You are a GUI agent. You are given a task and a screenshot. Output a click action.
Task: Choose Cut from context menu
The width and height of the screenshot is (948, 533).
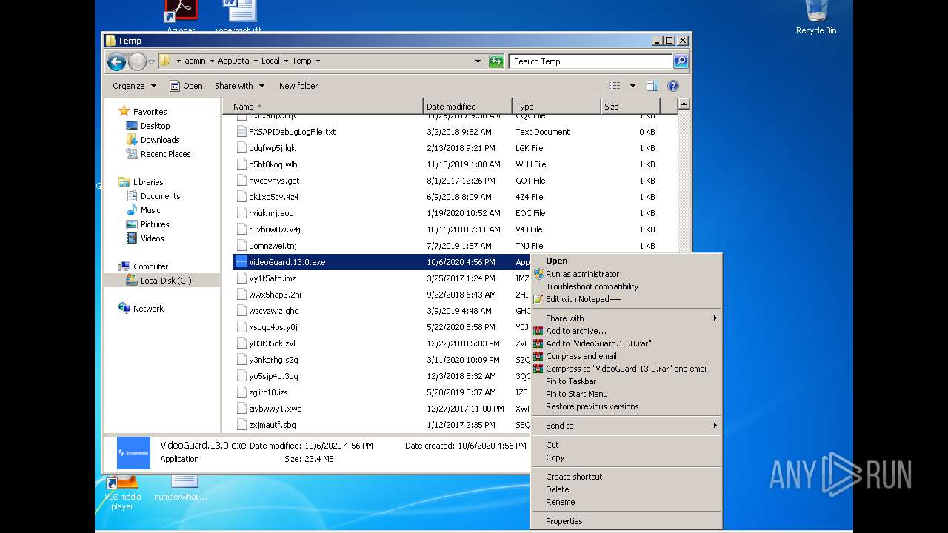pyautogui.click(x=627, y=445)
